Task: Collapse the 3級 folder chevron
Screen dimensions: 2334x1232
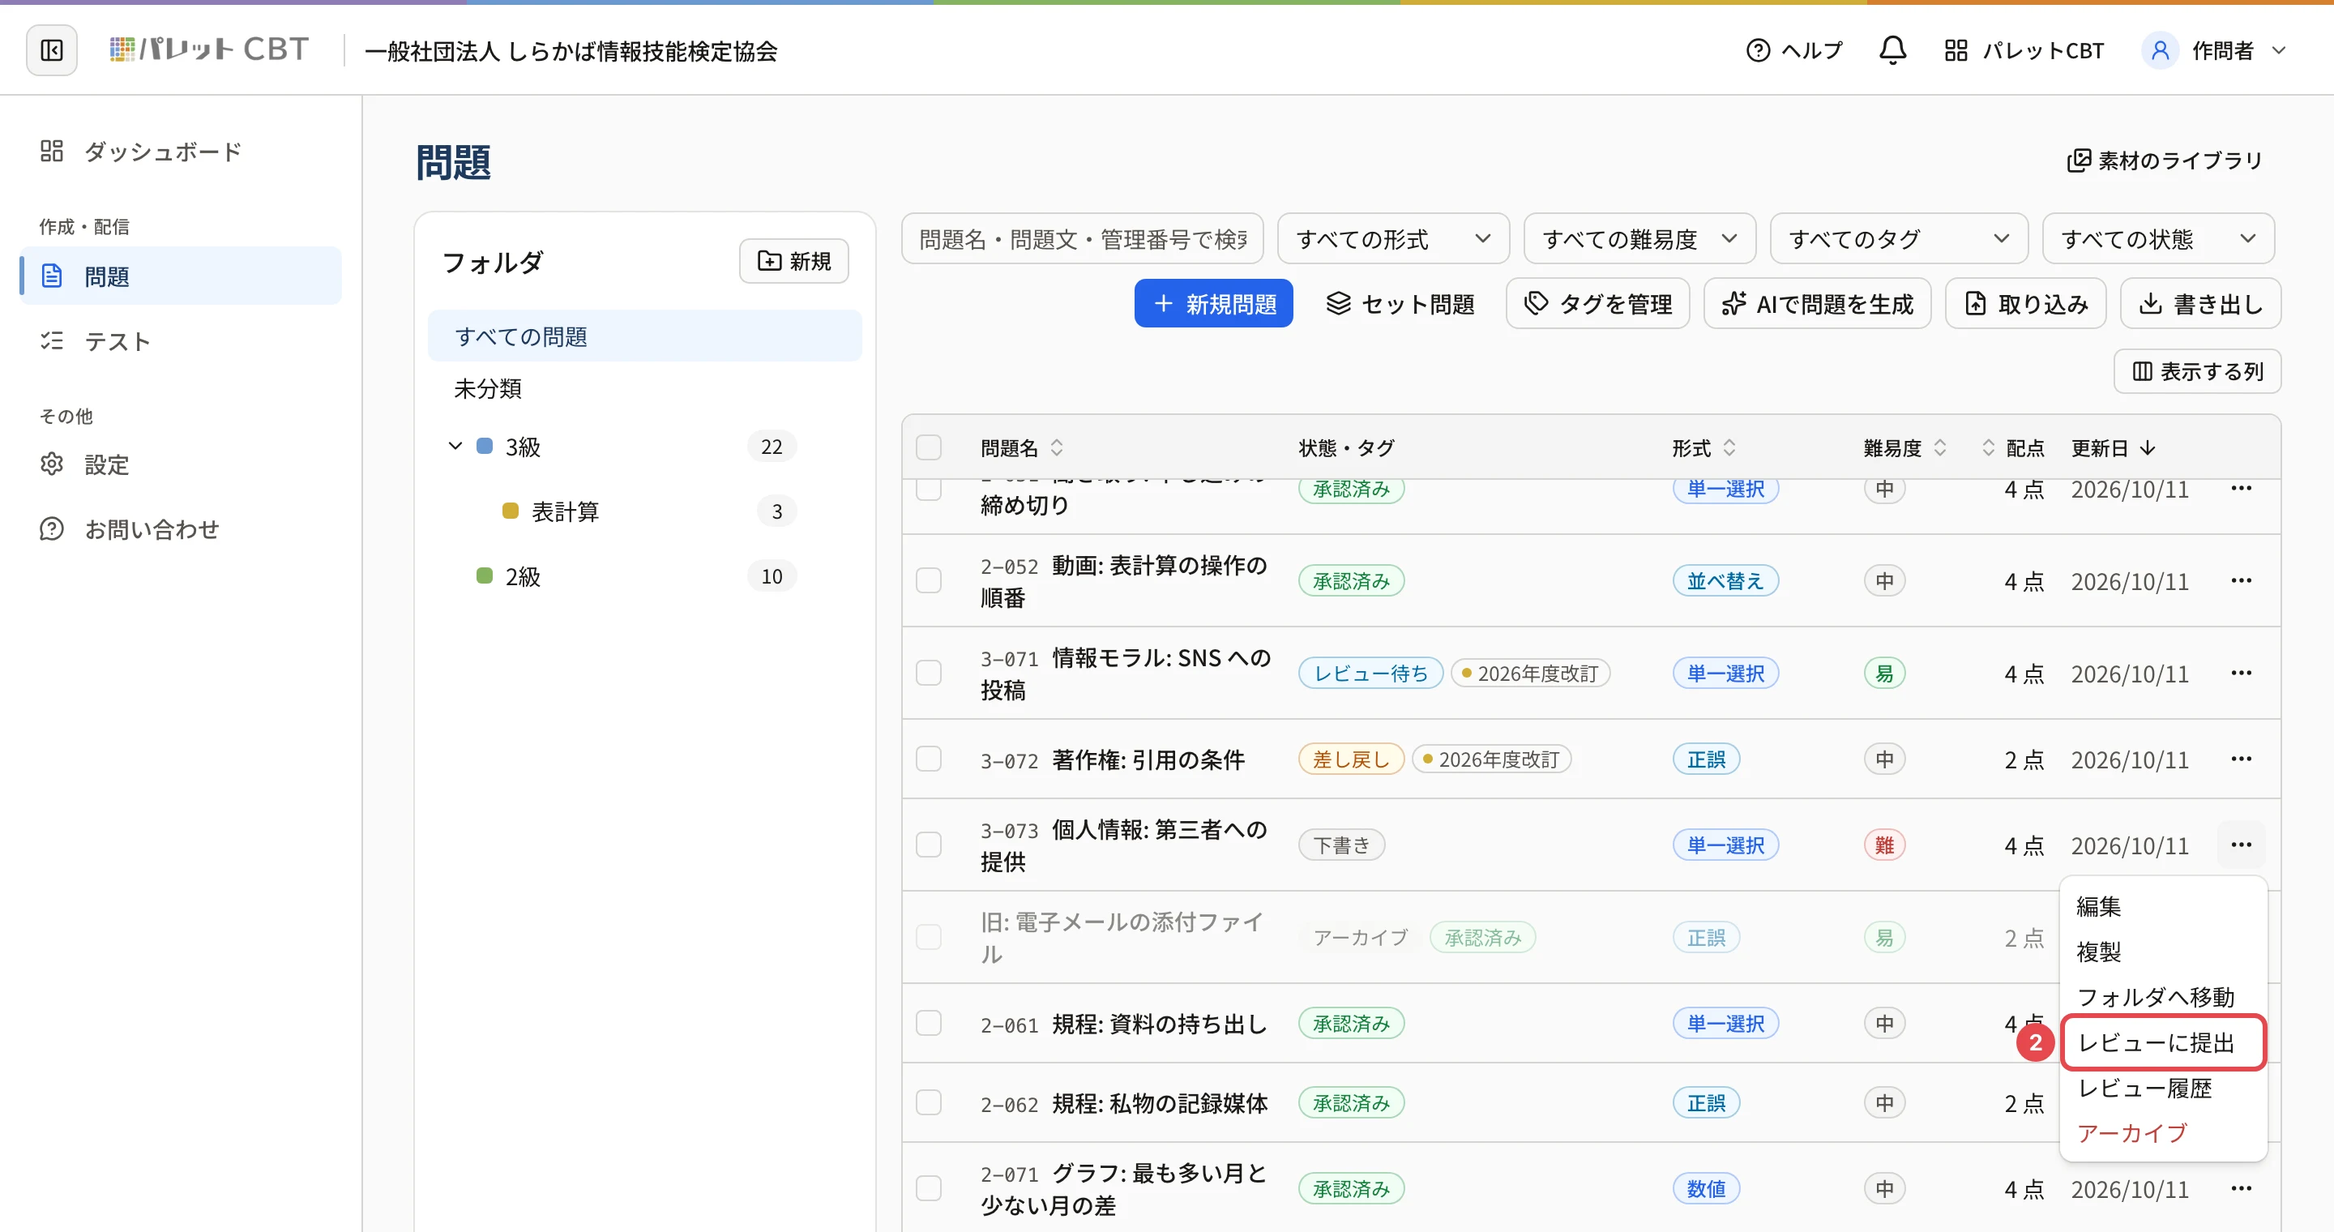Action: [455, 446]
